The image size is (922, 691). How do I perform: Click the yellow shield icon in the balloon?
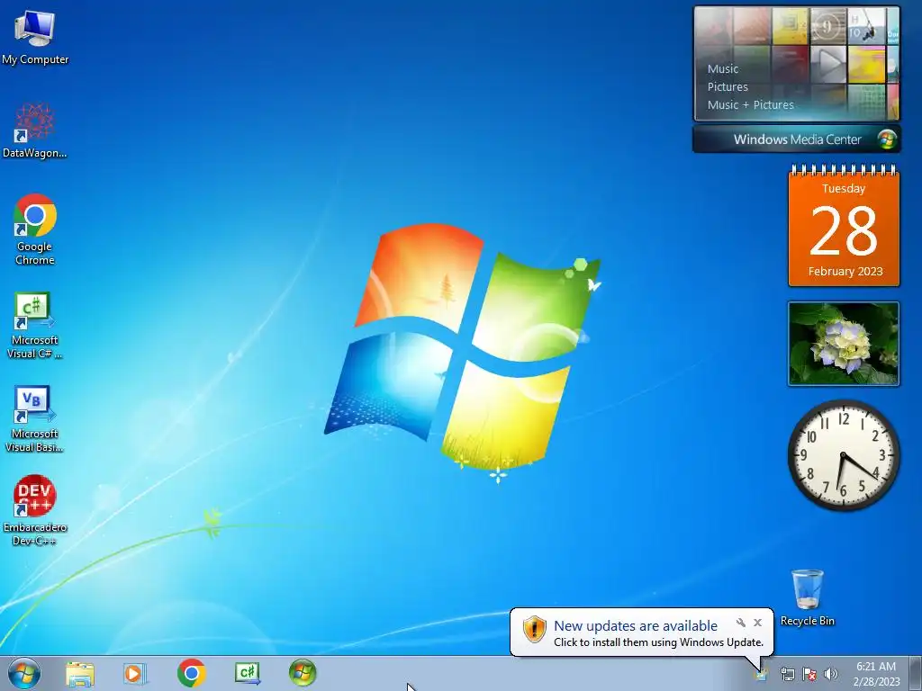pos(535,629)
